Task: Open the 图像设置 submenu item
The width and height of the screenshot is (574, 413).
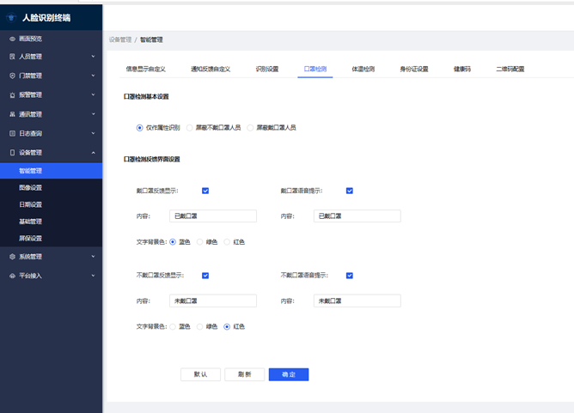Action: coord(31,187)
